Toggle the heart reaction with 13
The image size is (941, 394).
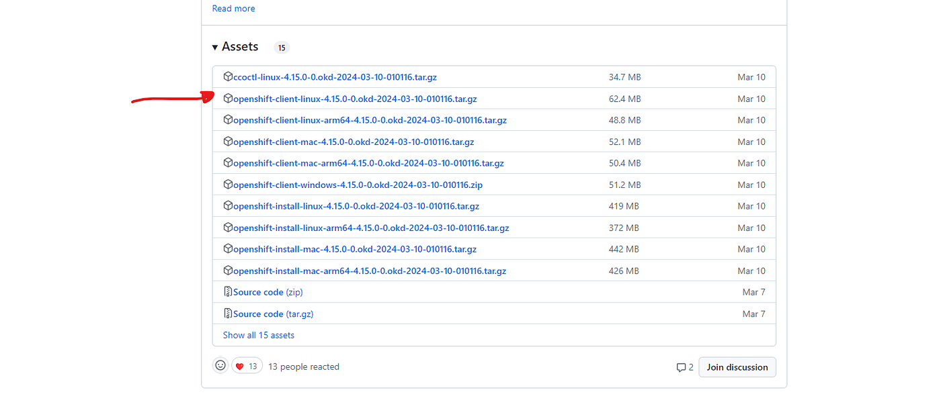point(247,366)
